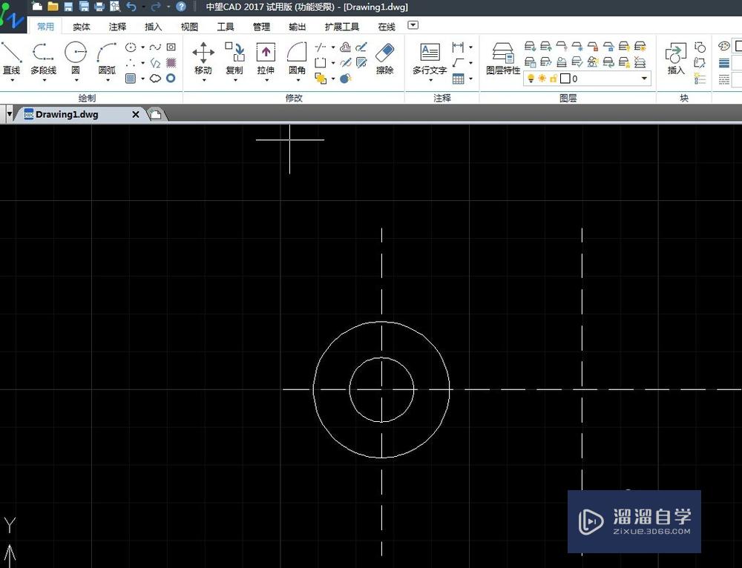Image resolution: width=742 pixels, height=568 pixels.
Task: Print the drawing via printer icon
Action: 99,7
